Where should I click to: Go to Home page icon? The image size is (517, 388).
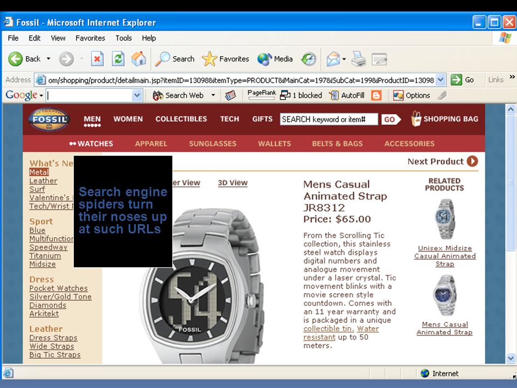(x=138, y=59)
